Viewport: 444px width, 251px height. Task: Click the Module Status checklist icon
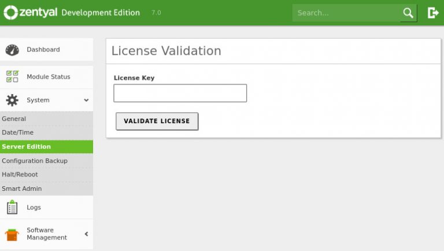[x=12, y=77]
